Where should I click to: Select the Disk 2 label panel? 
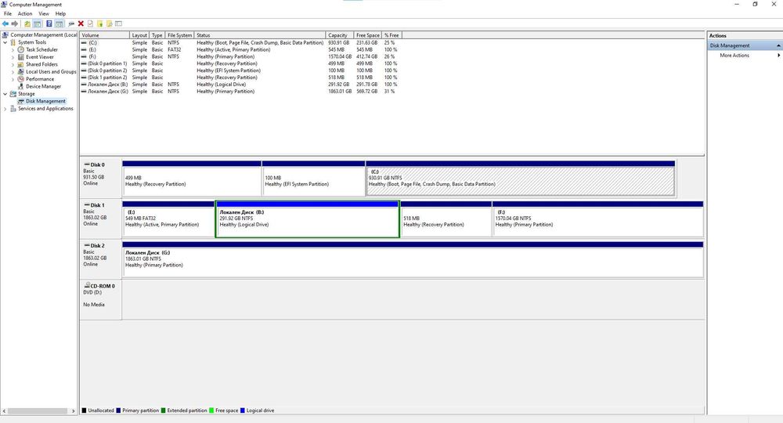pos(100,258)
